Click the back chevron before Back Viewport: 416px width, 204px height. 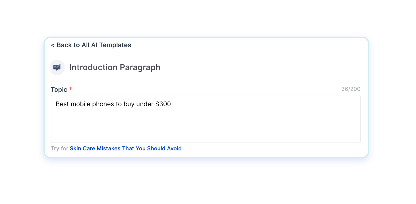pyautogui.click(x=53, y=45)
